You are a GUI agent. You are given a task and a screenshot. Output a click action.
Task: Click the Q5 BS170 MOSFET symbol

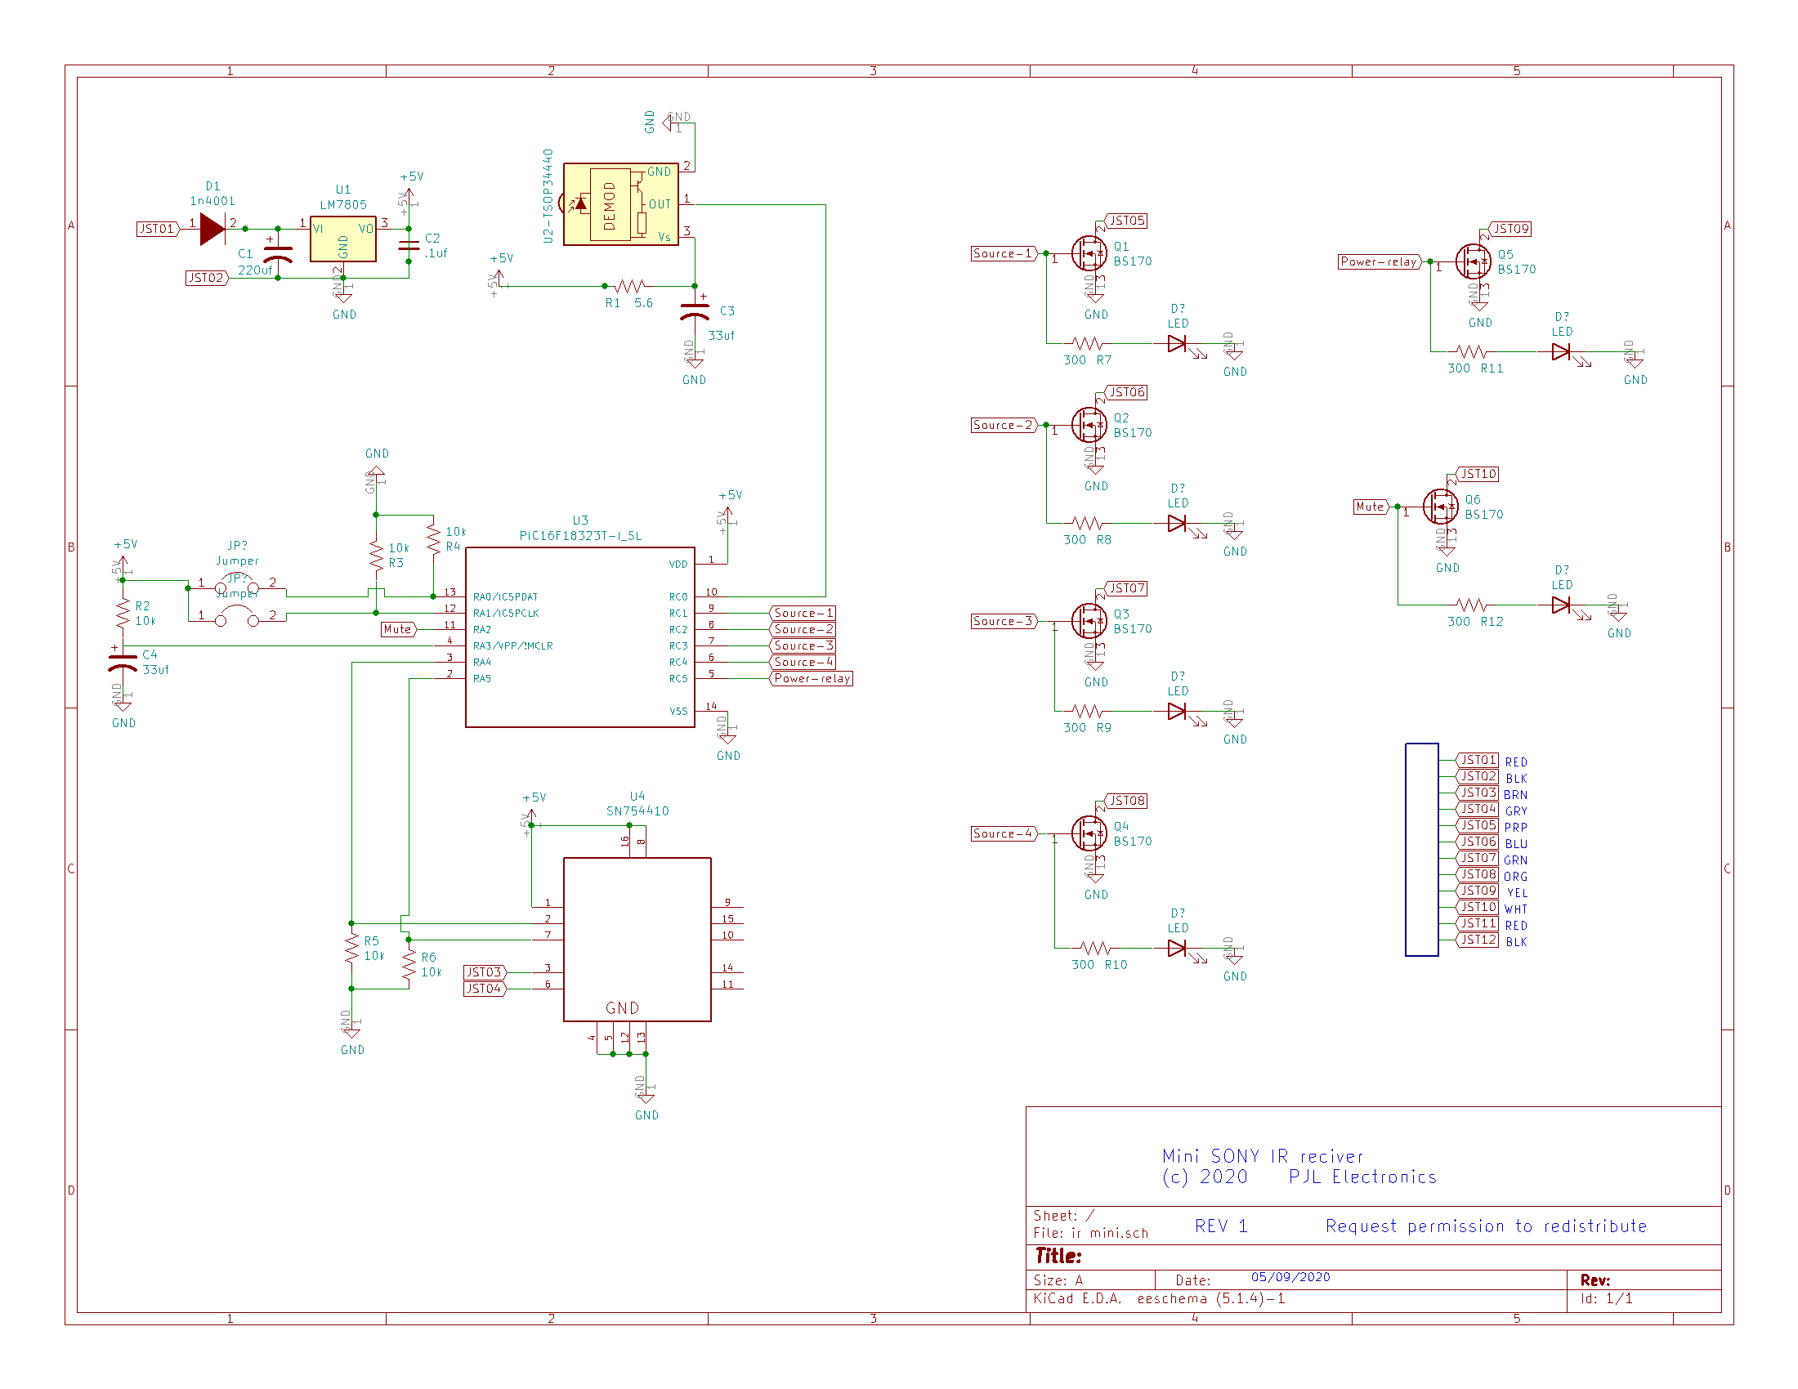(x=1472, y=261)
